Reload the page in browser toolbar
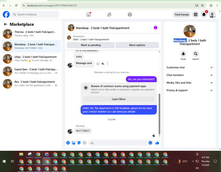Viewport: 221px width, 172px height. coord(16,5)
